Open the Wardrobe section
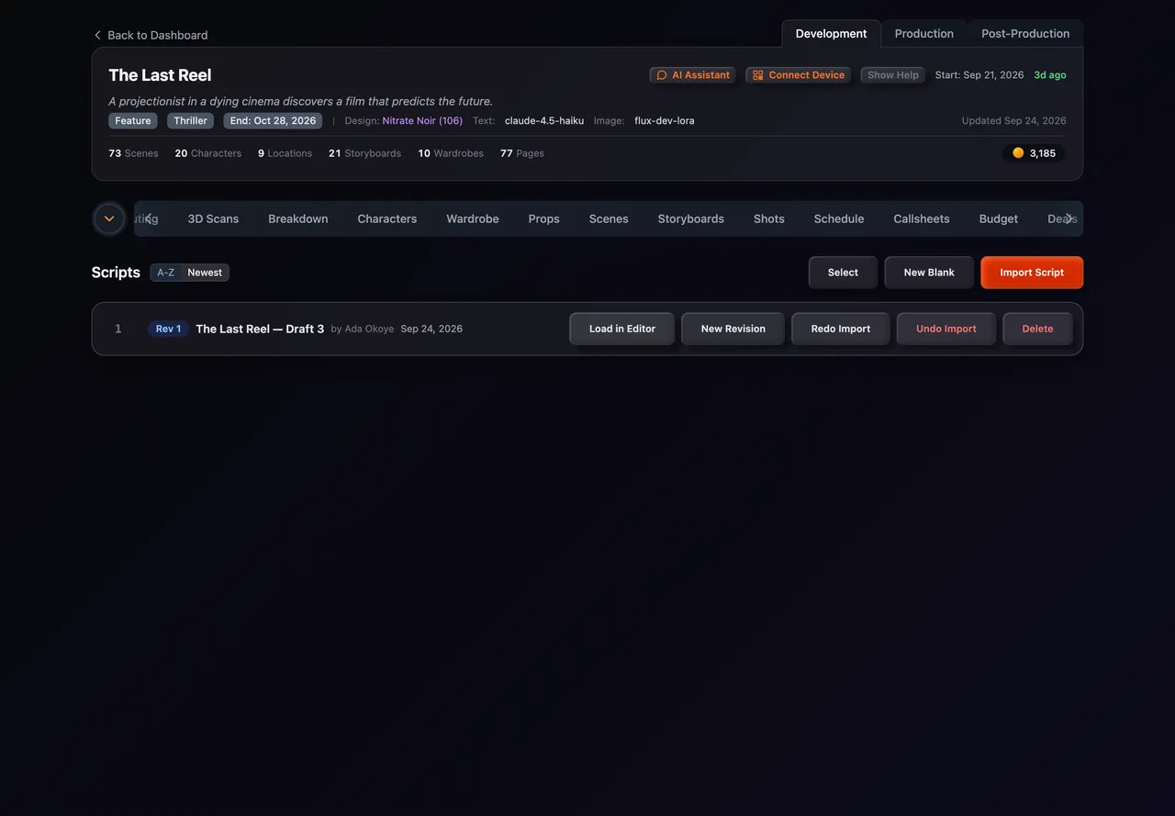The width and height of the screenshot is (1175, 816). coord(473,218)
